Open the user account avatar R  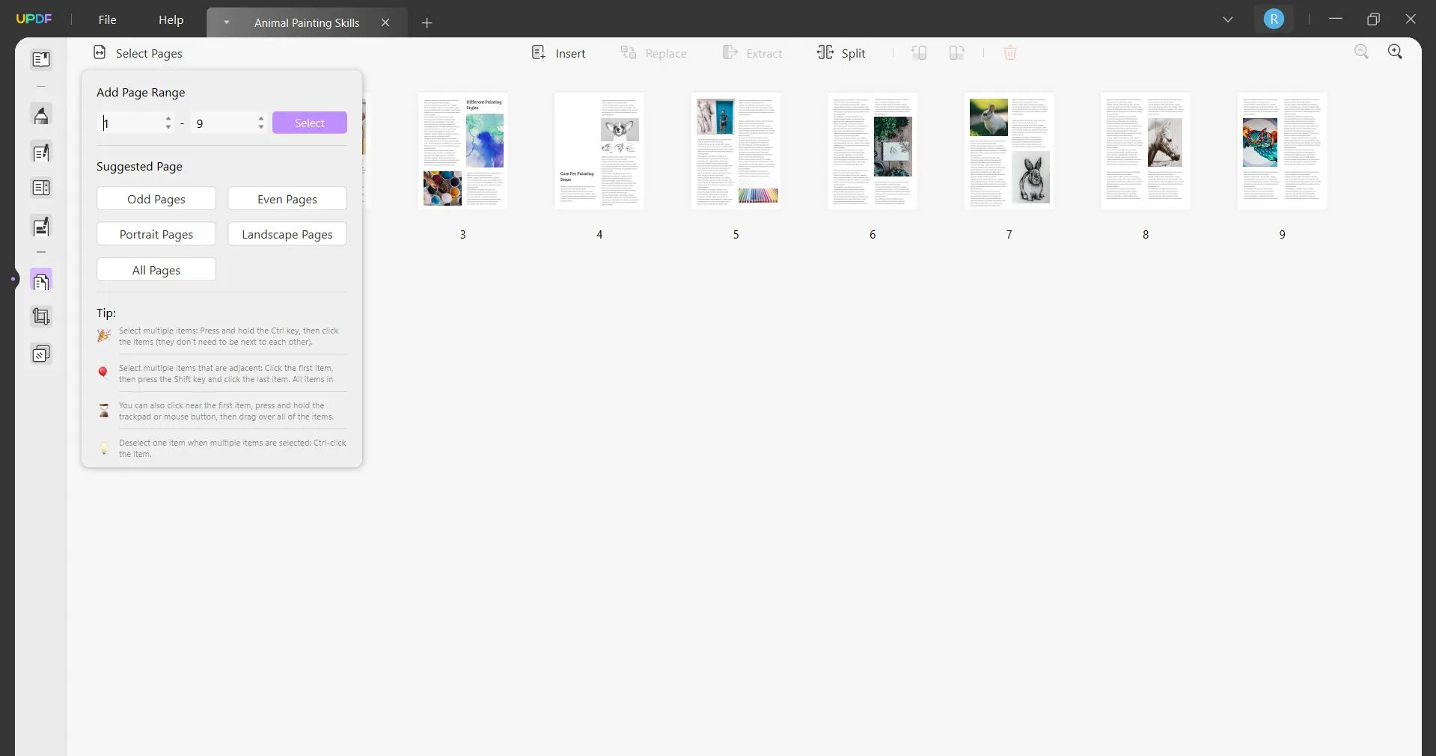[1274, 19]
